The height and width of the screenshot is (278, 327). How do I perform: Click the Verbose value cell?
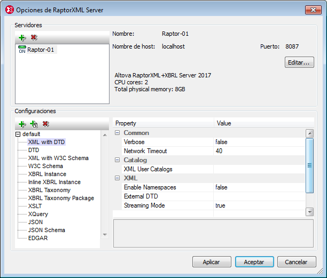click(x=259, y=142)
